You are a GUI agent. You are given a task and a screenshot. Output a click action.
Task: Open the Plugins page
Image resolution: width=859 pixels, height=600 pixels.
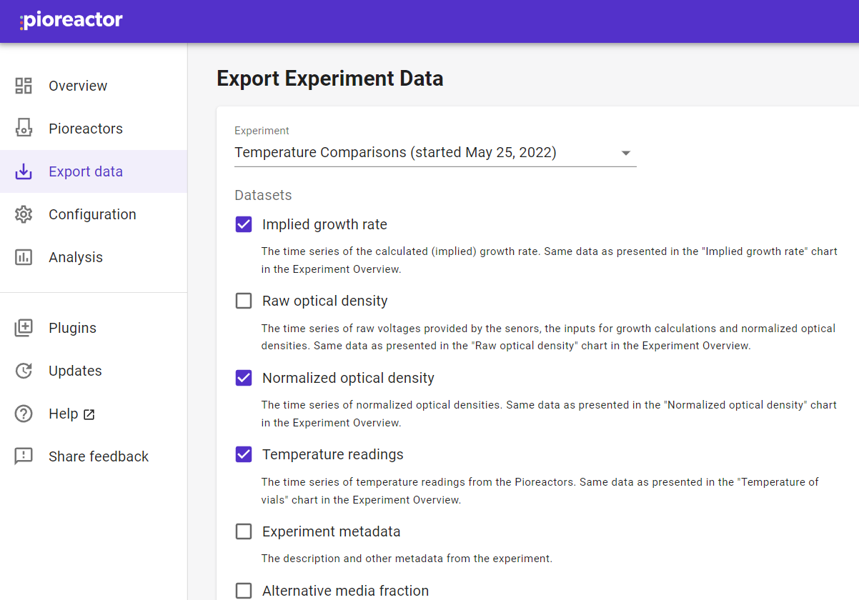click(x=94, y=328)
